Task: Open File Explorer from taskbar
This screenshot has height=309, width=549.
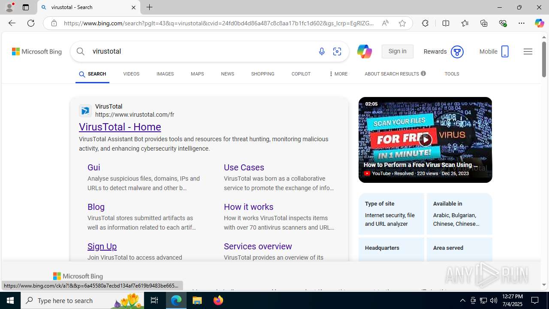Action: tap(197, 300)
